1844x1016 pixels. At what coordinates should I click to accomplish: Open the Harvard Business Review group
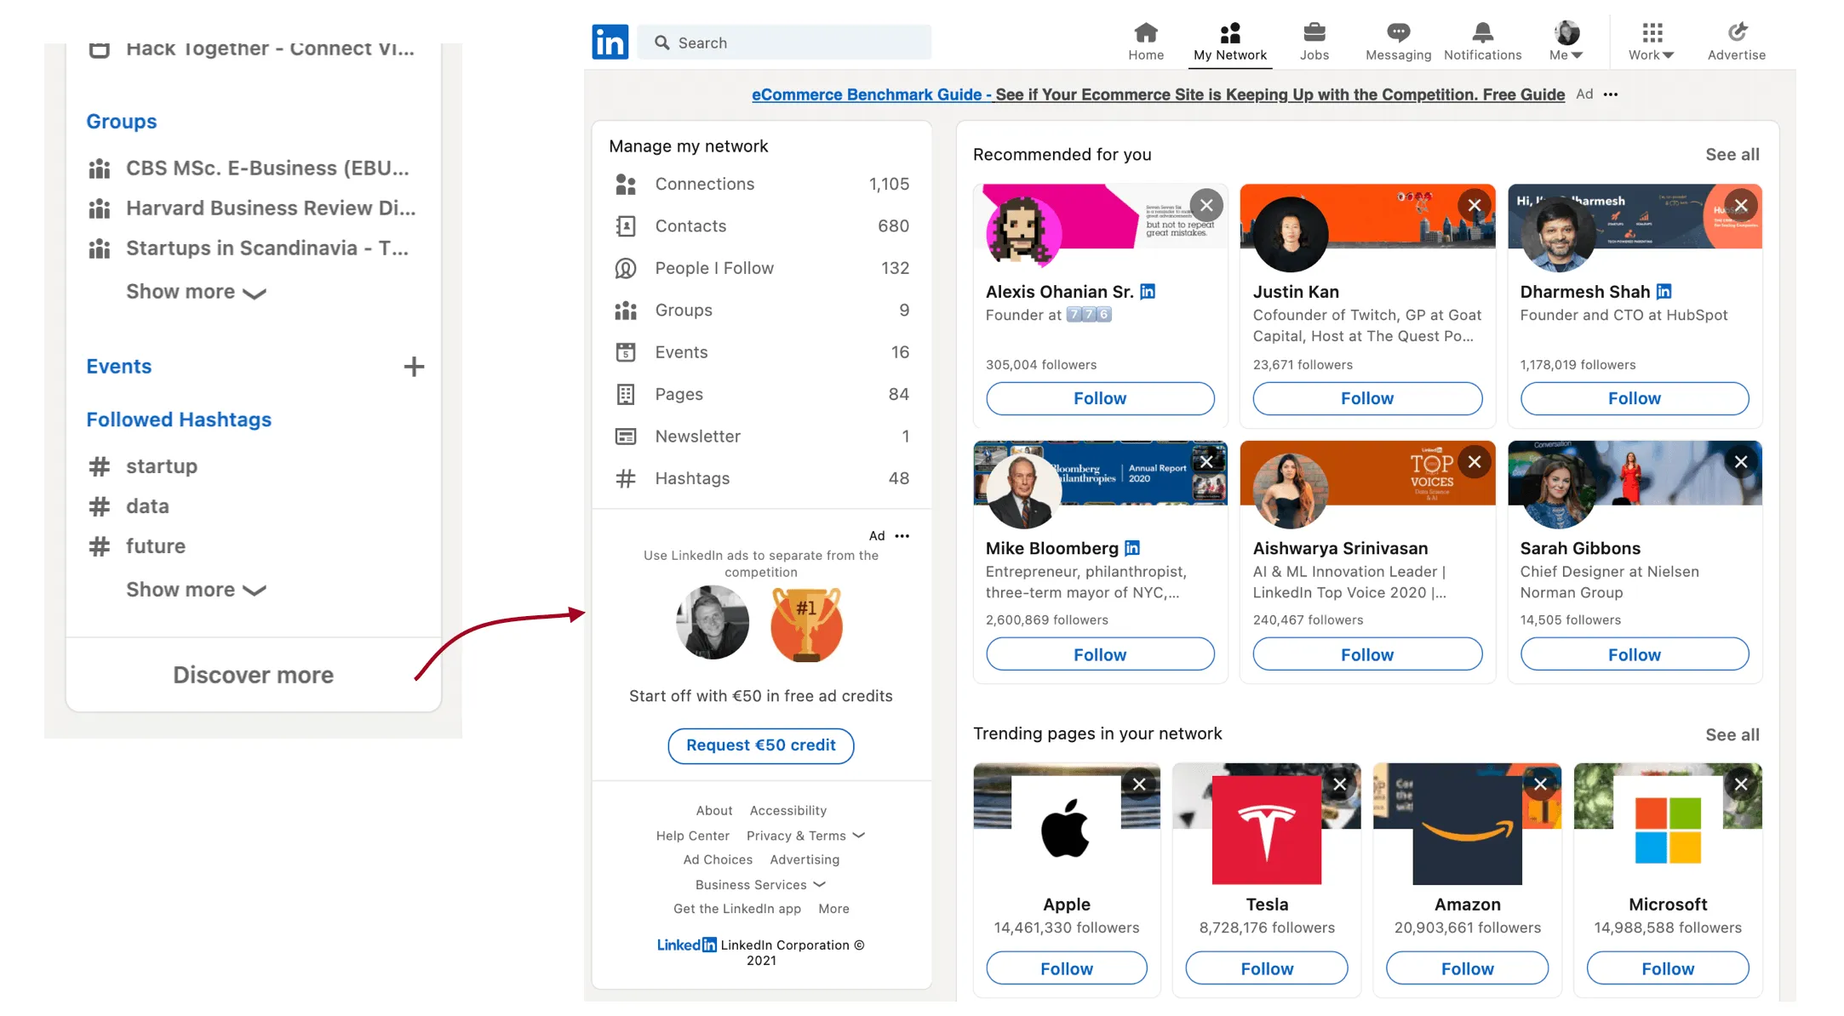pos(253,208)
